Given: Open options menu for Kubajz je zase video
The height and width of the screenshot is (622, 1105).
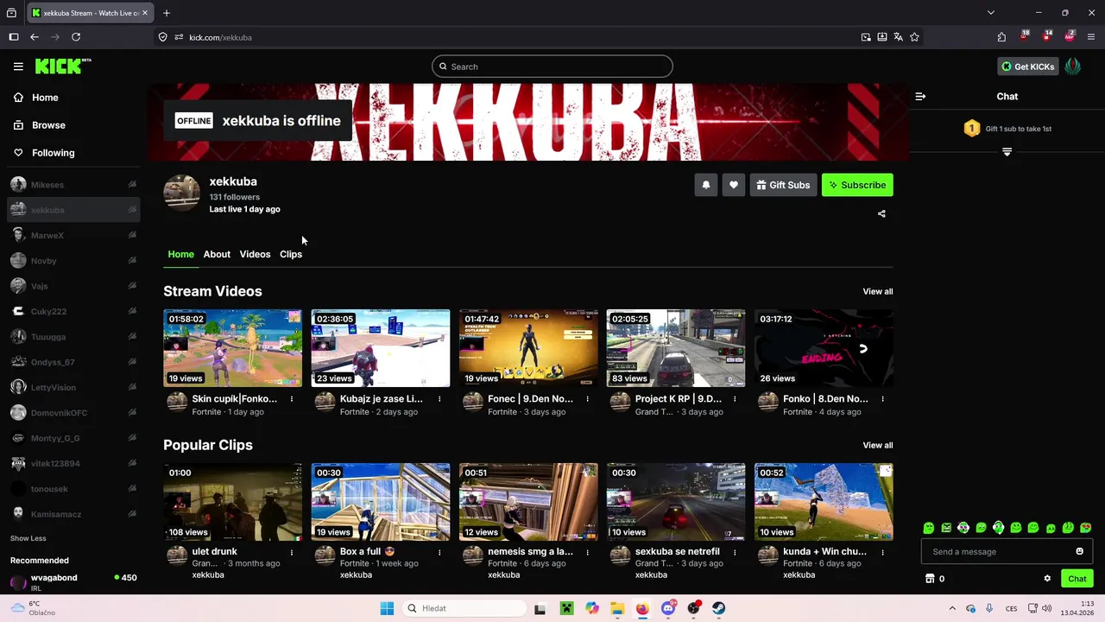Looking at the screenshot, I should [439, 399].
